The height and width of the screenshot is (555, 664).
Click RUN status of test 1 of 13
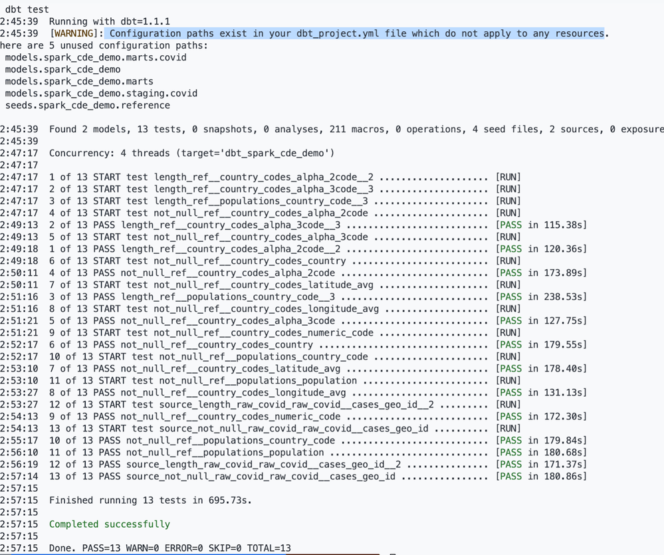coord(508,177)
